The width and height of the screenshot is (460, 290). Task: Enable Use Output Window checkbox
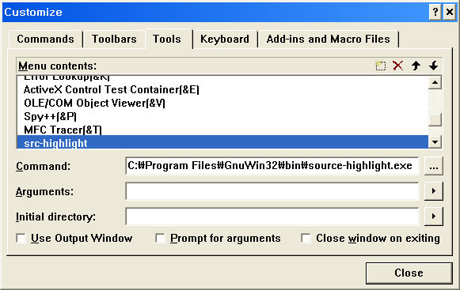21,238
